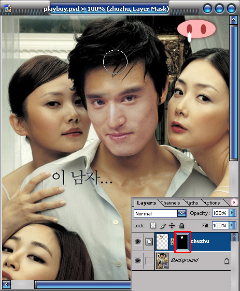Click the Photoshop document icon in title bar

(7, 8)
